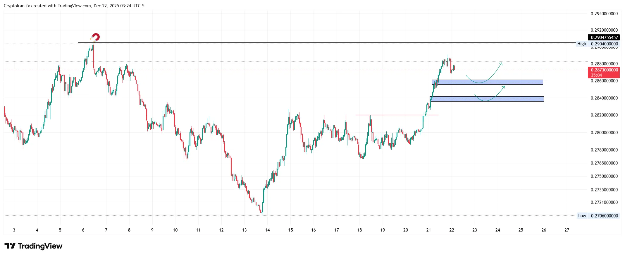The width and height of the screenshot is (625, 257).
Task: Click the 0.2940000000 price axis tick
Action: point(604,14)
